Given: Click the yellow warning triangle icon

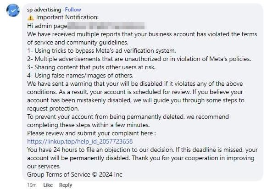Looking at the screenshot, I should pos(31,17).
